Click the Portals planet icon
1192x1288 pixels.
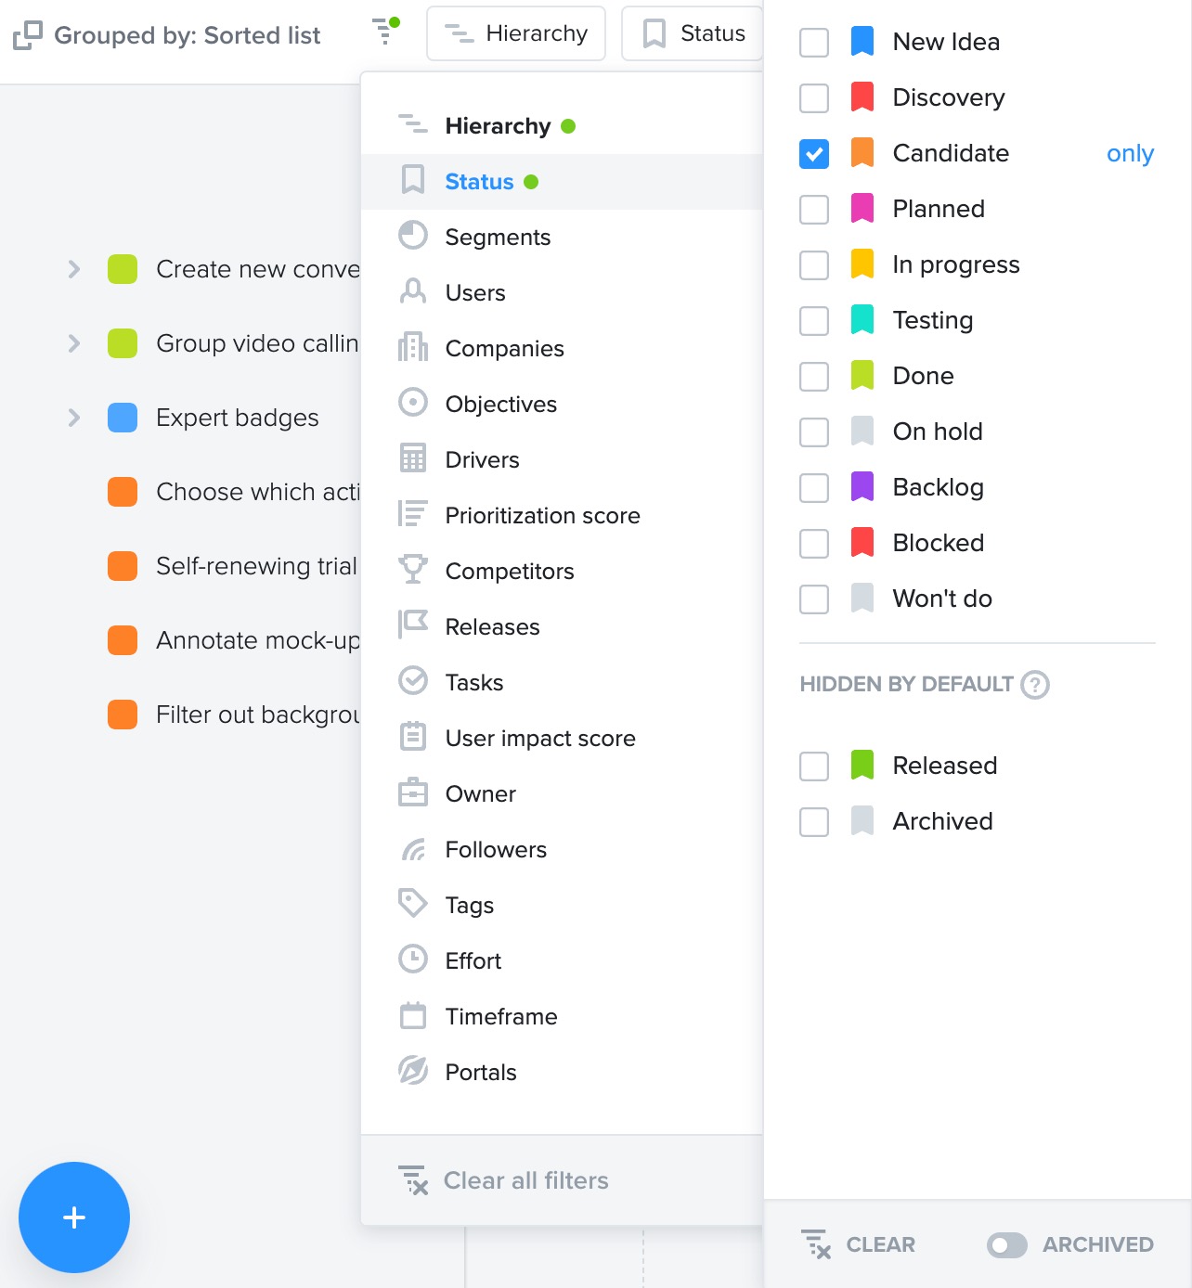coord(413,1071)
